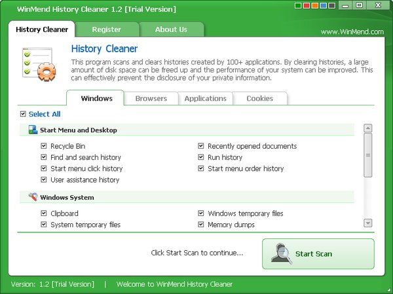This screenshot has width=393, height=294.
Task: Apply the green color theme swatch
Action: pyautogui.click(x=299, y=7)
